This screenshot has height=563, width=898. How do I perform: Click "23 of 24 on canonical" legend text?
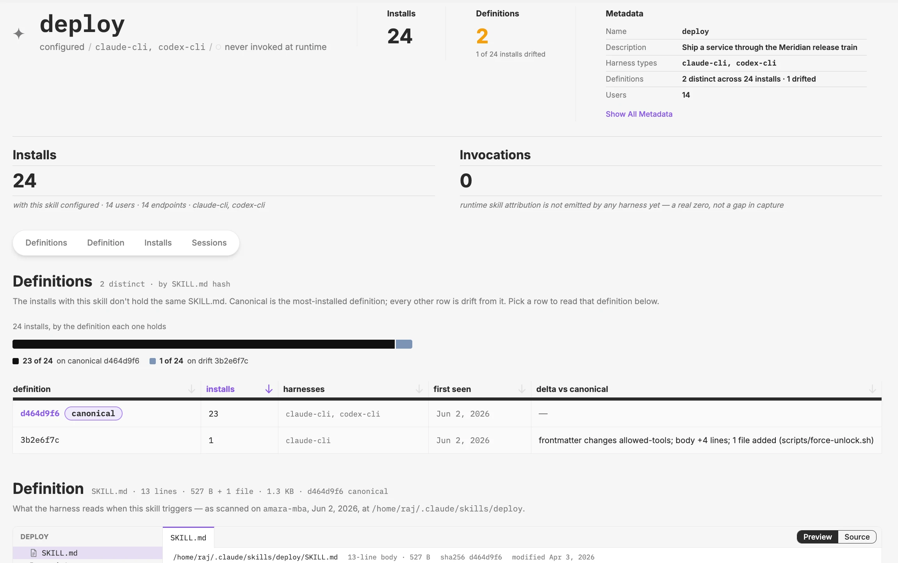[x=81, y=361]
